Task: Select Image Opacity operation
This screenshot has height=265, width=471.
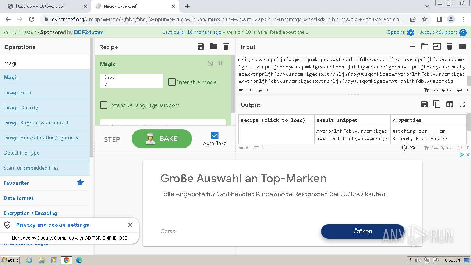Action: (45, 107)
